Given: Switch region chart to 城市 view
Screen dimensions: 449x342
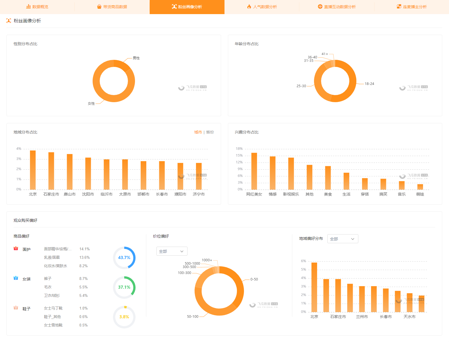Looking at the screenshot, I should (198, 132).
